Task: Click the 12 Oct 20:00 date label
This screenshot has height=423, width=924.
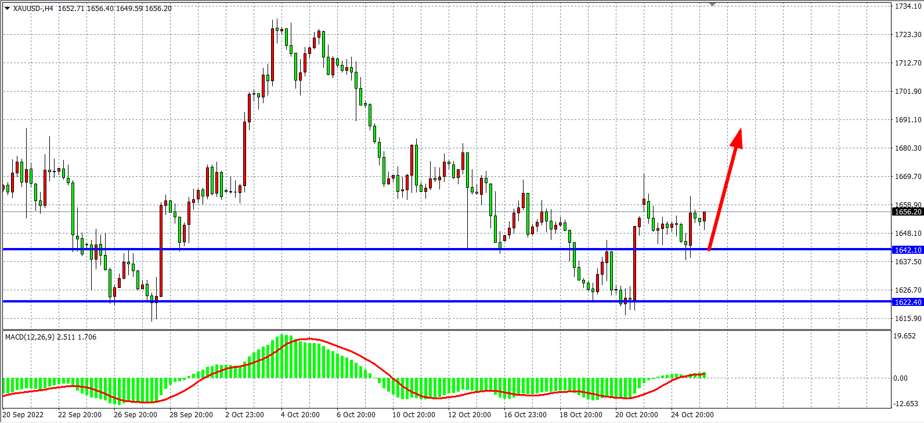Action: (469, 415)
